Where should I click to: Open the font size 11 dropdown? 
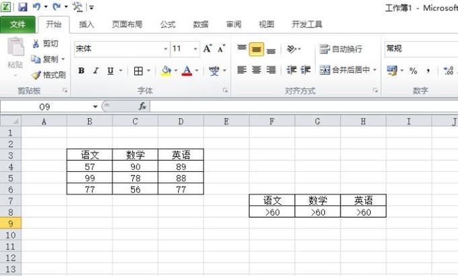(195, 49)
